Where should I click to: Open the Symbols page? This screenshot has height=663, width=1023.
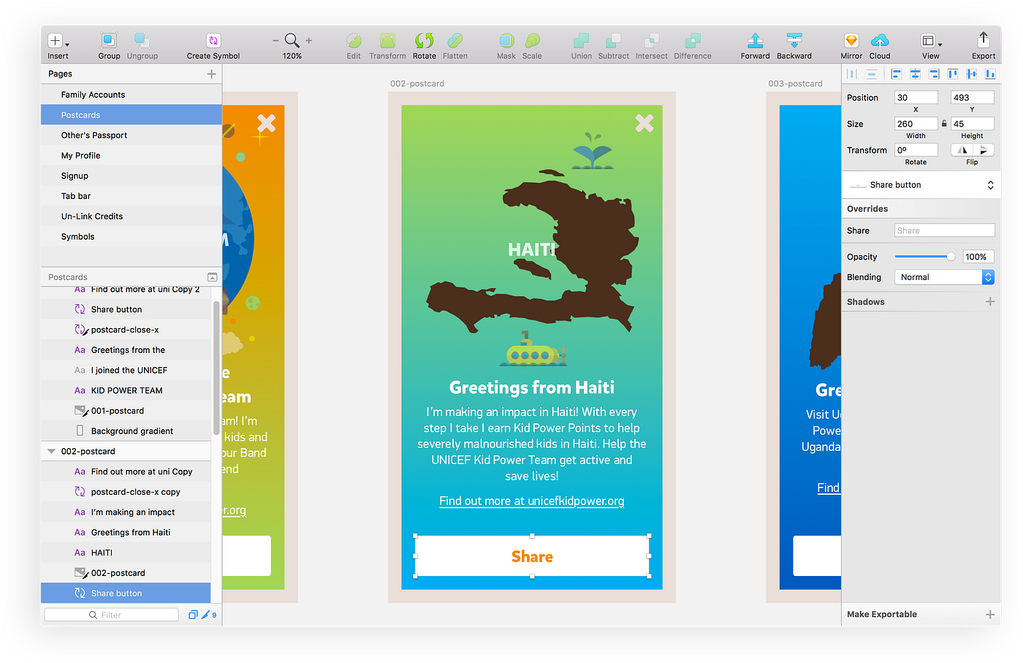pos(131,237)
